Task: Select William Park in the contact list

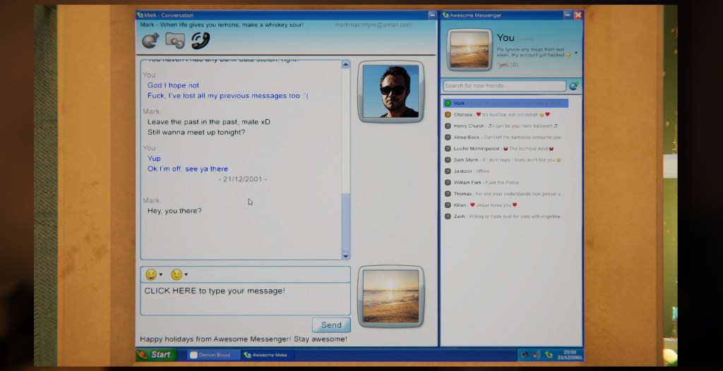Action: [506, 183]
